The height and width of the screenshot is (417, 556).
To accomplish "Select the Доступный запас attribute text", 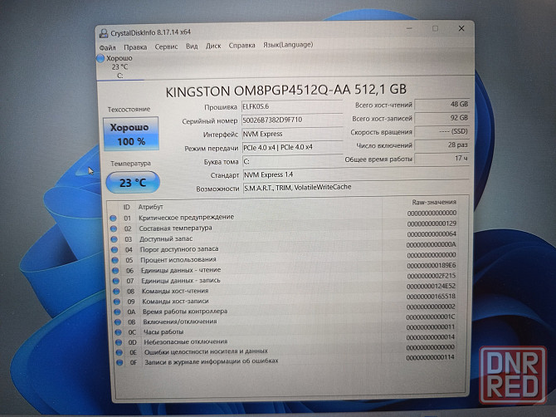I will click(166, 238).
